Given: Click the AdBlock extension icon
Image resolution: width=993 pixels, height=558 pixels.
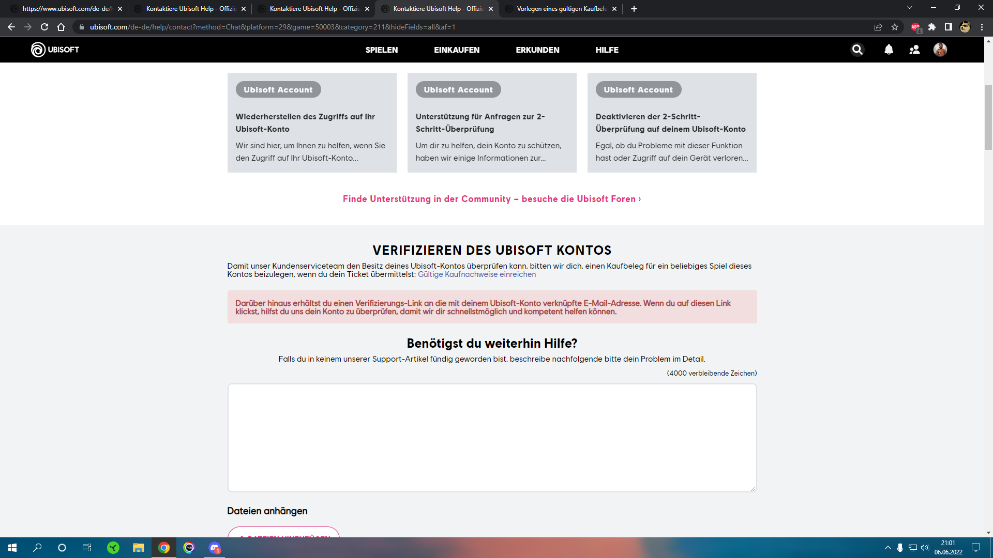Looking at the screenshot, I should pos(915,27).
